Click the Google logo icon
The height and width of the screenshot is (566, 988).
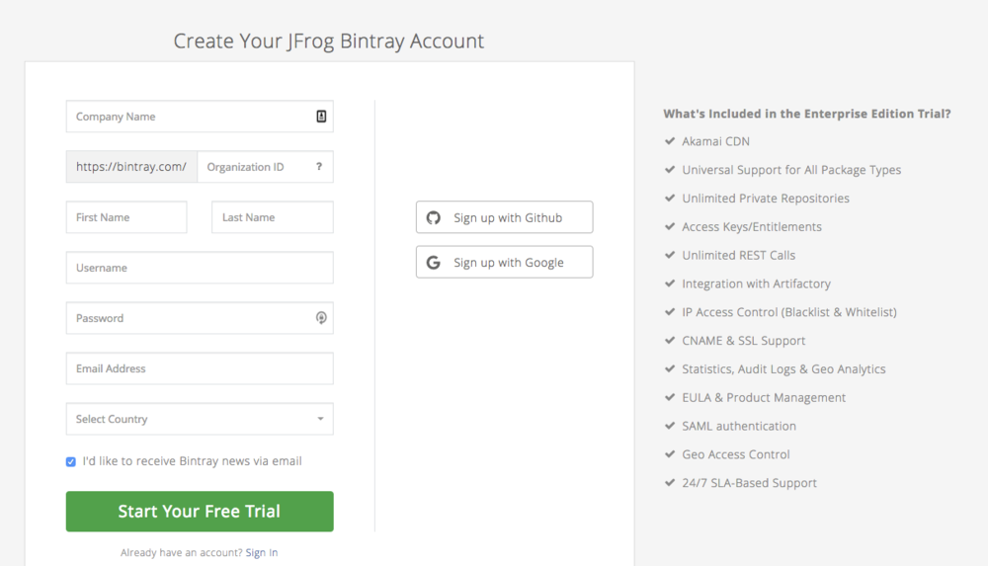click(x=433, y=263)
